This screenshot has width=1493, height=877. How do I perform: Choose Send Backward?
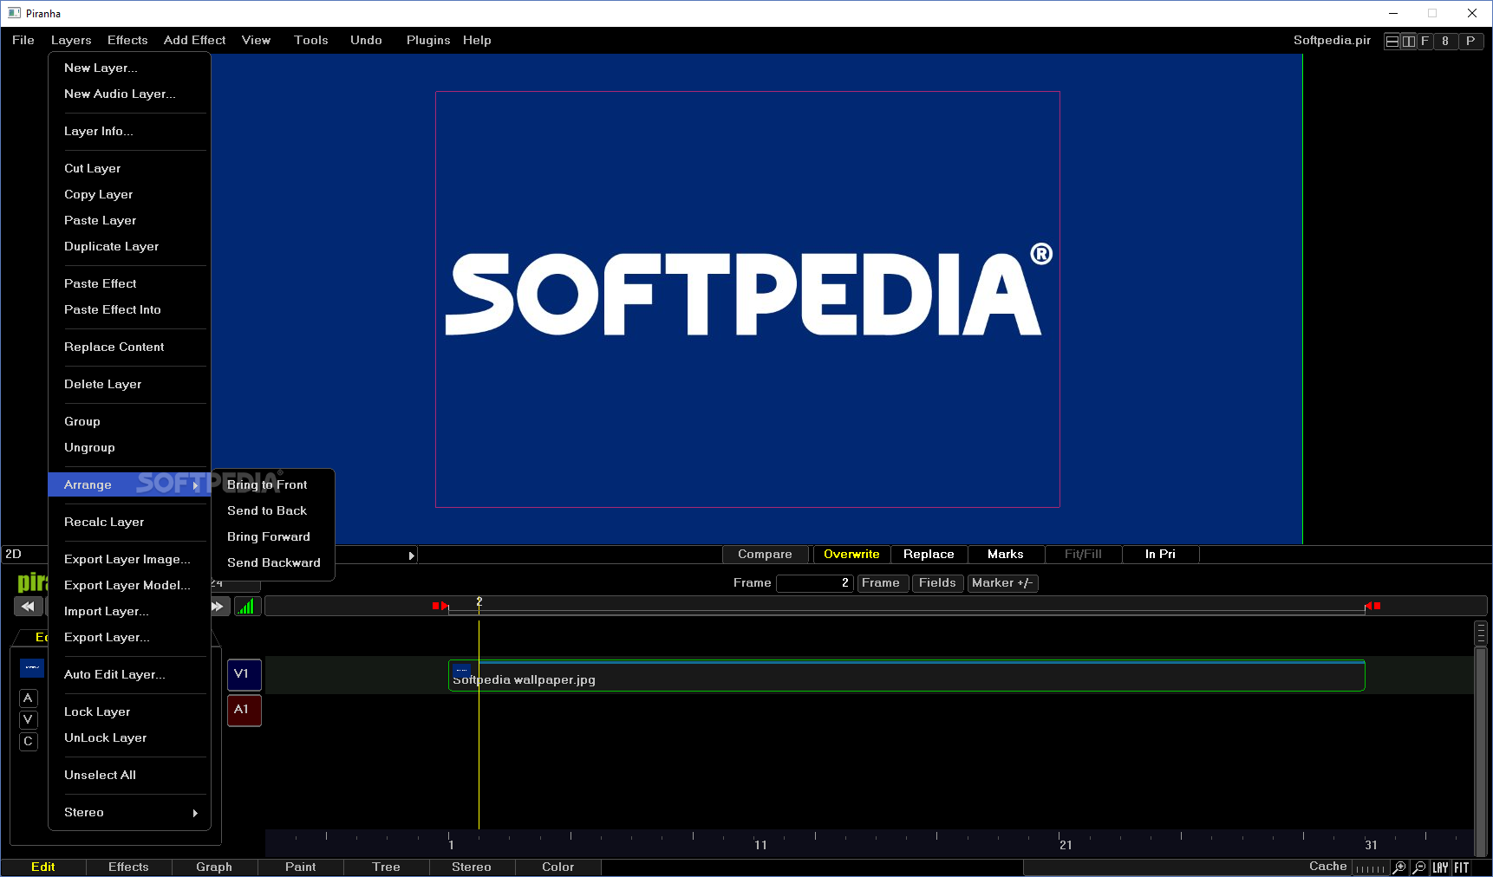[x=273, y=563]
